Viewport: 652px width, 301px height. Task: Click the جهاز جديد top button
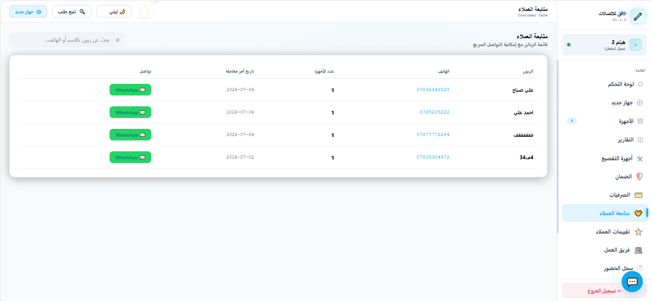tap(28, 12)
